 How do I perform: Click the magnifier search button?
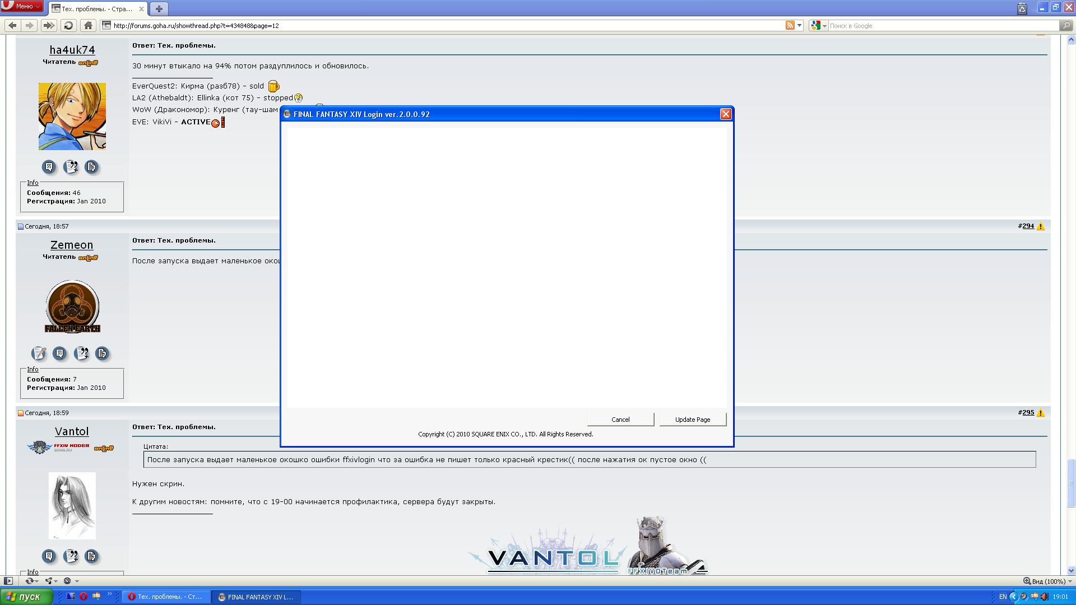coord(1066,25)
